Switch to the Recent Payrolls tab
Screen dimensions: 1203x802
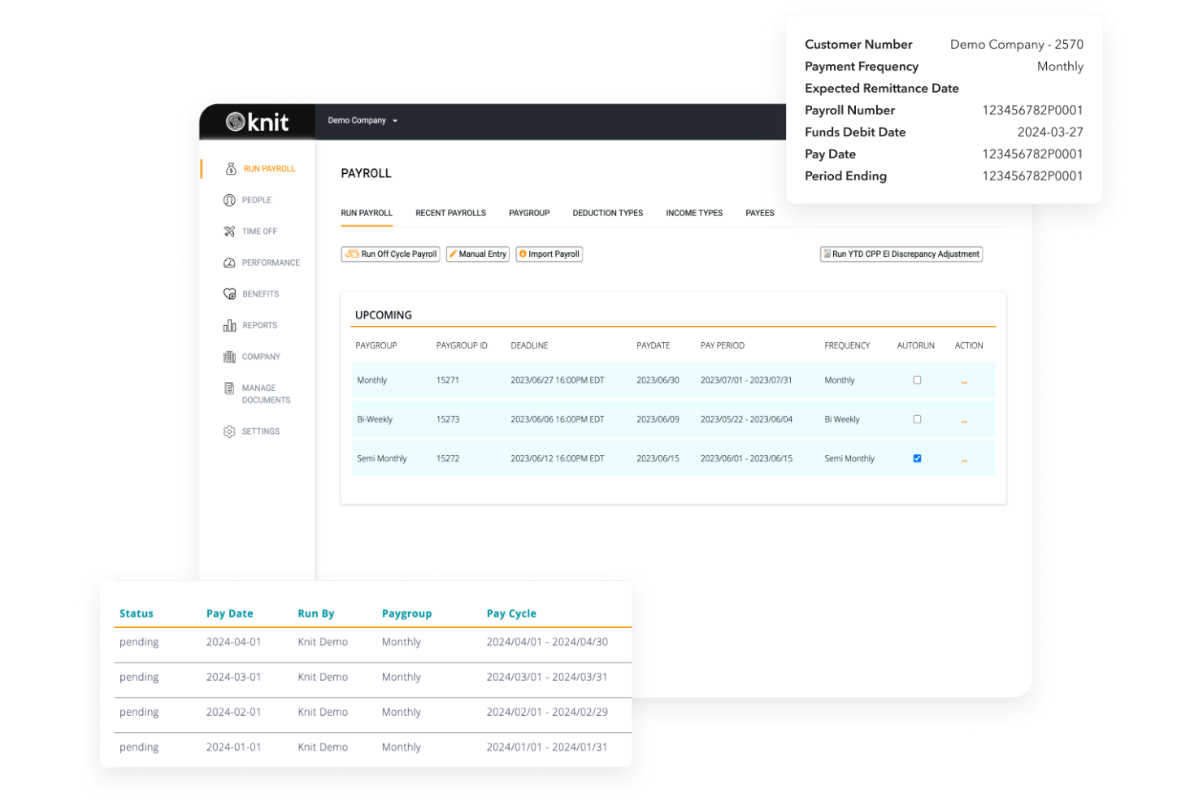click(450, 213)
